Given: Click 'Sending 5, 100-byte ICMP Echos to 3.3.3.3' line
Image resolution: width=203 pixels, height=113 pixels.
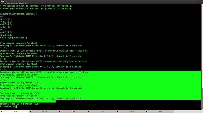Looking at the screenshot, I should [41, 67].
